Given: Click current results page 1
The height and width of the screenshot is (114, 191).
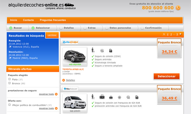Looking at the screenshot, I should (x=164, y=34).
